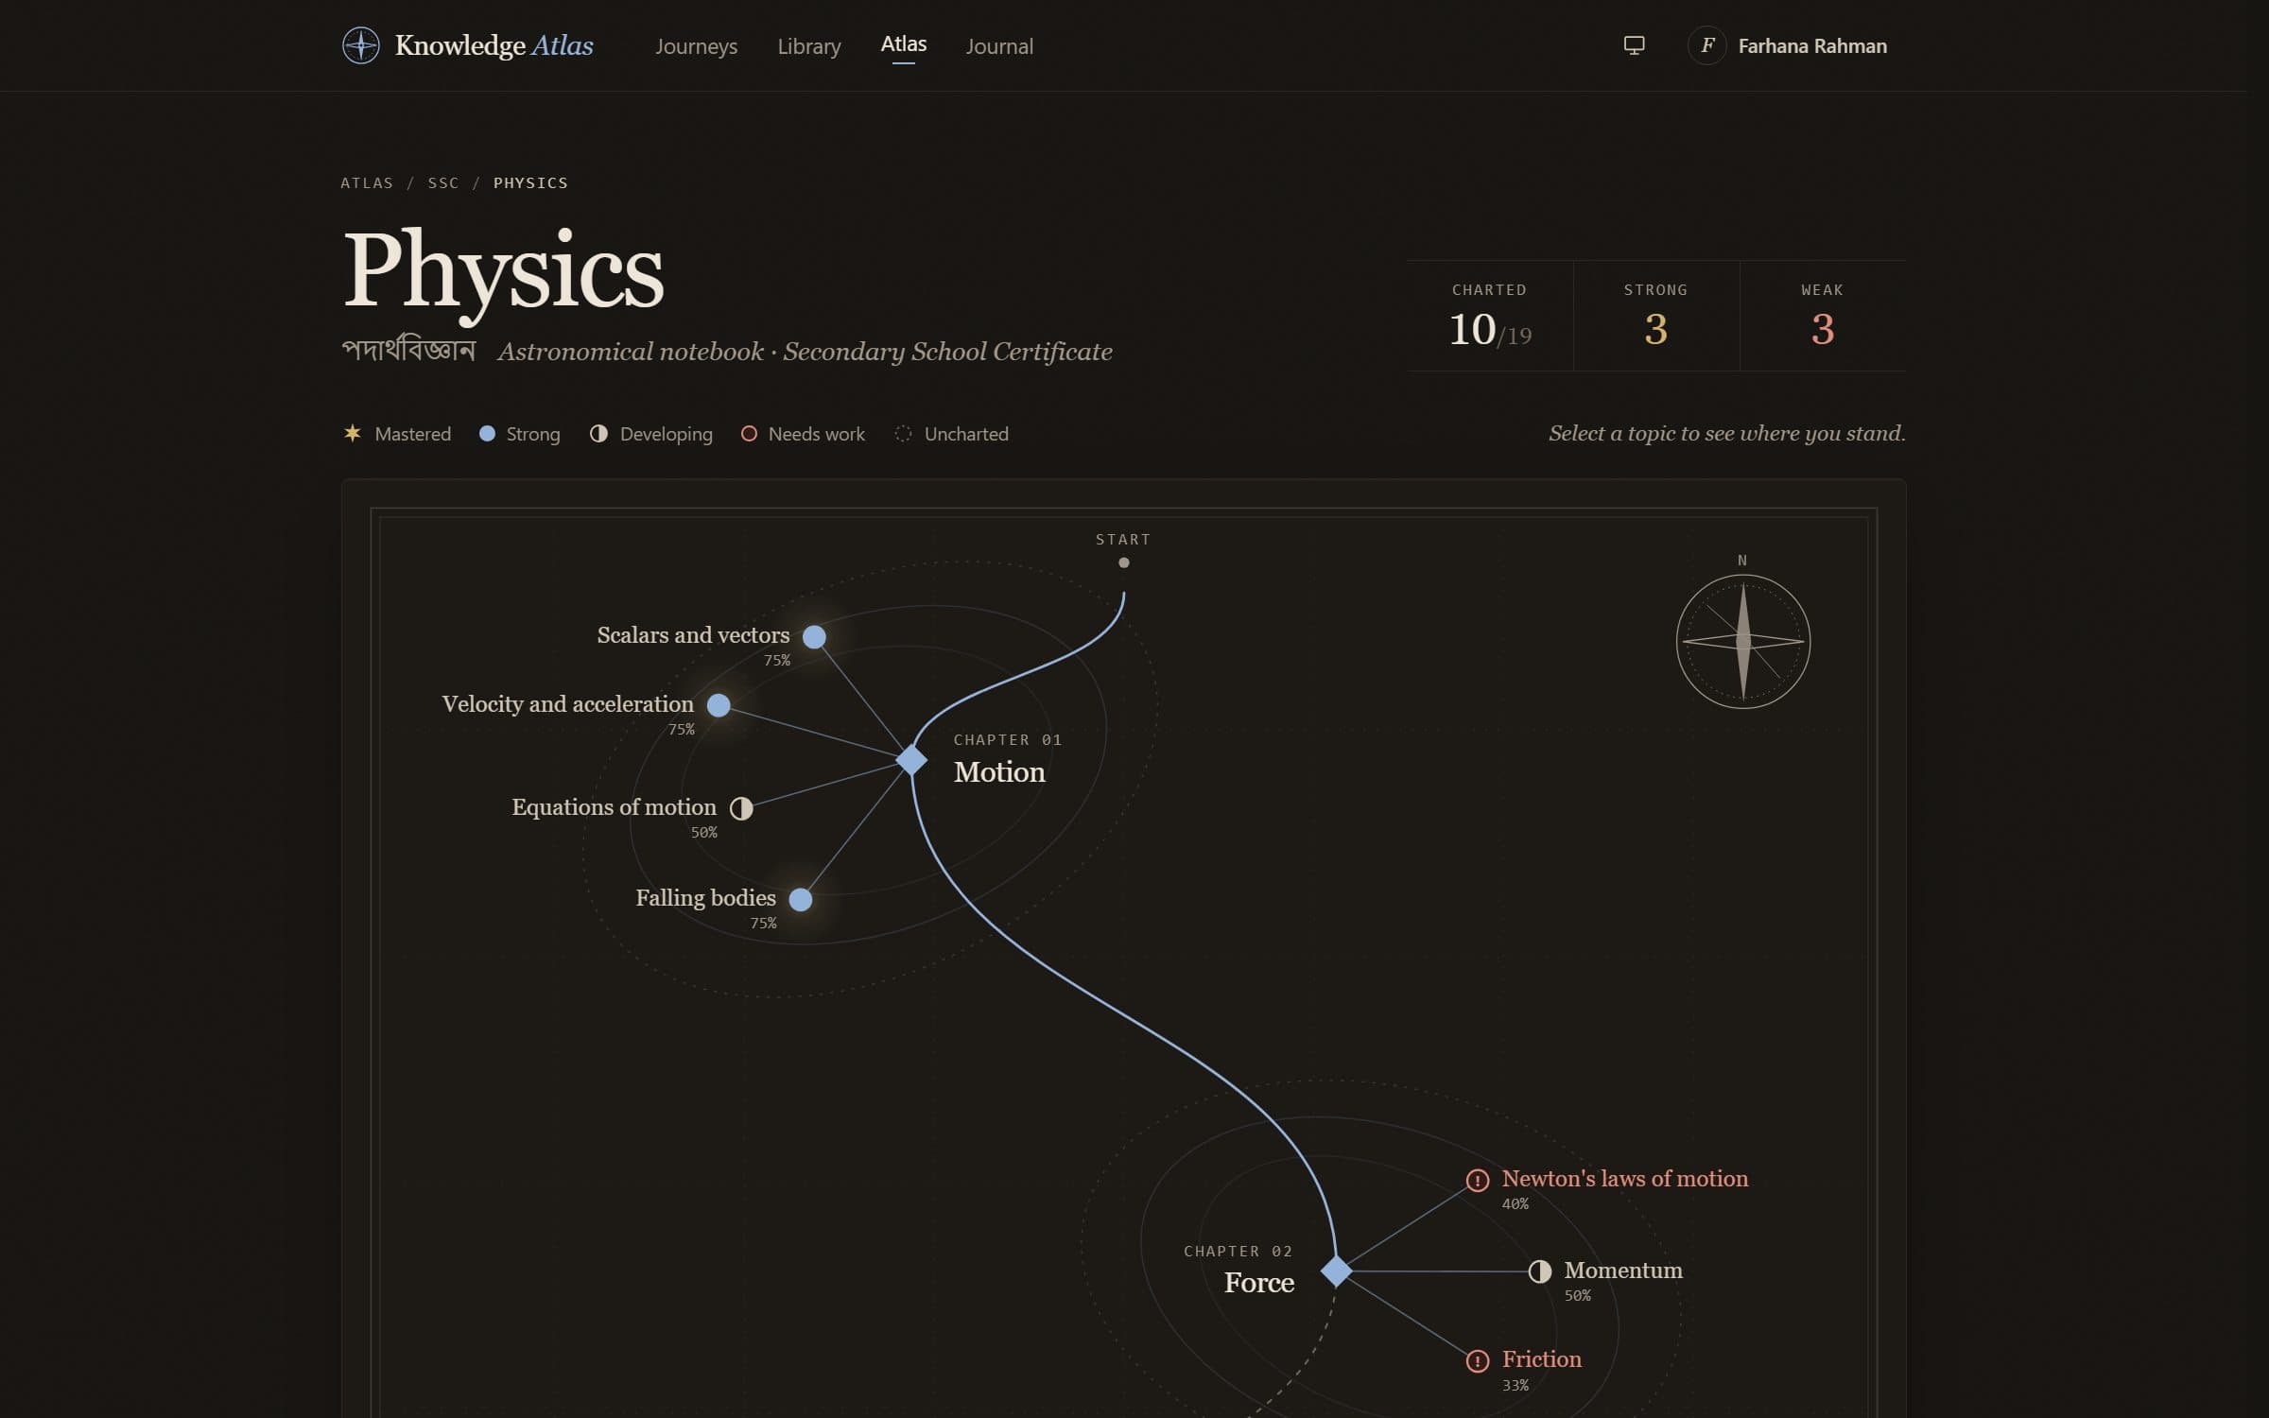Select the Momentum half-circle node
The image size is (2269, 1418).
click(1540, 1271)
